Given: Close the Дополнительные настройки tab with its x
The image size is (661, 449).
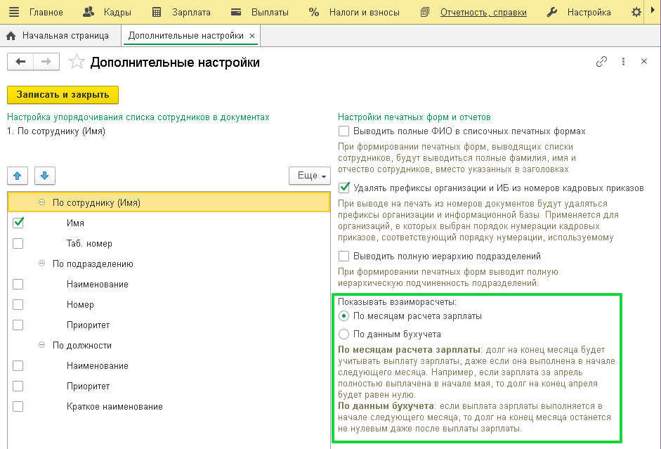Looking at the screenshot, I should (252, 36).
